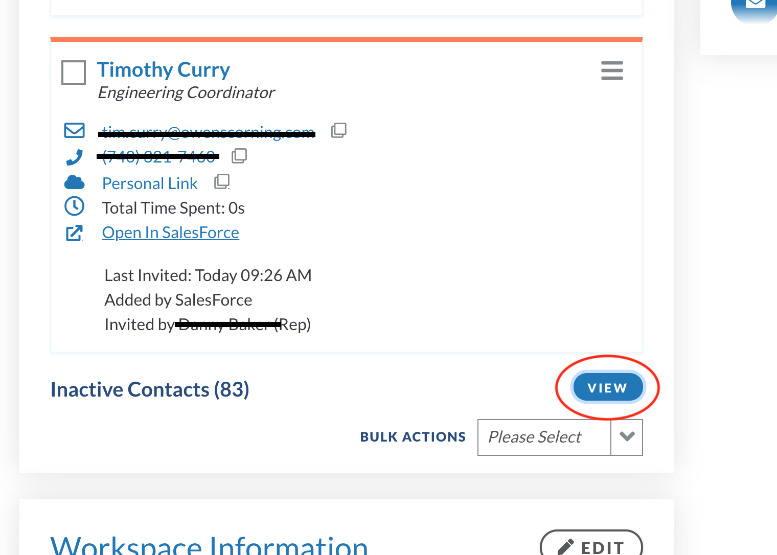
Task: Follow the Open In SalesForce link
Action: click(x=171, y=233)
